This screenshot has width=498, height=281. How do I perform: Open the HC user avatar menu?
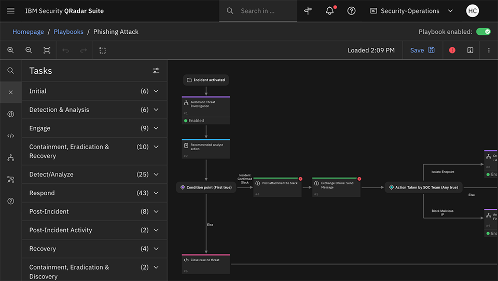[472, 11]
